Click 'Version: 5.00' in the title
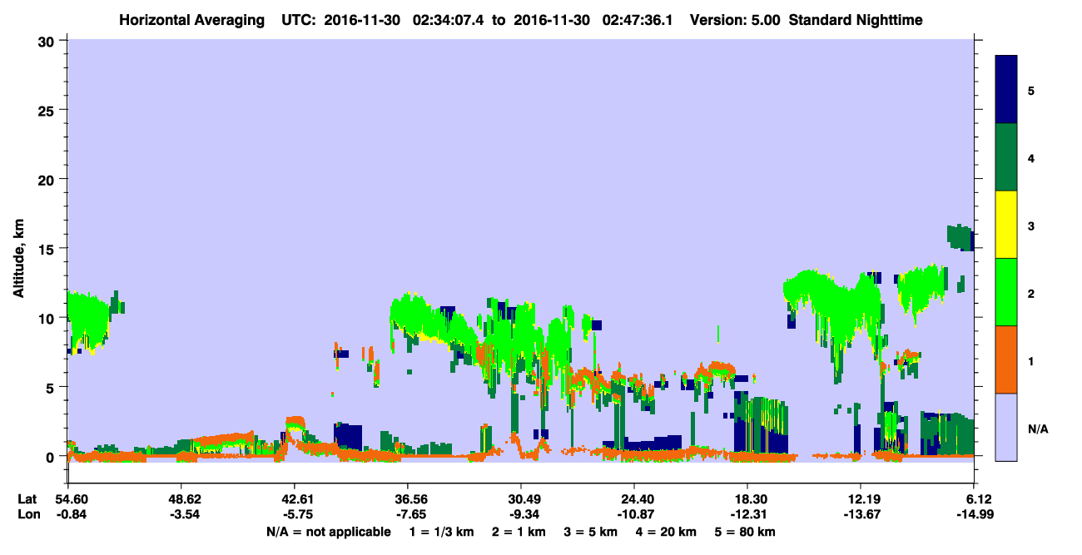The image size is (1082, 555). (735, 19)
